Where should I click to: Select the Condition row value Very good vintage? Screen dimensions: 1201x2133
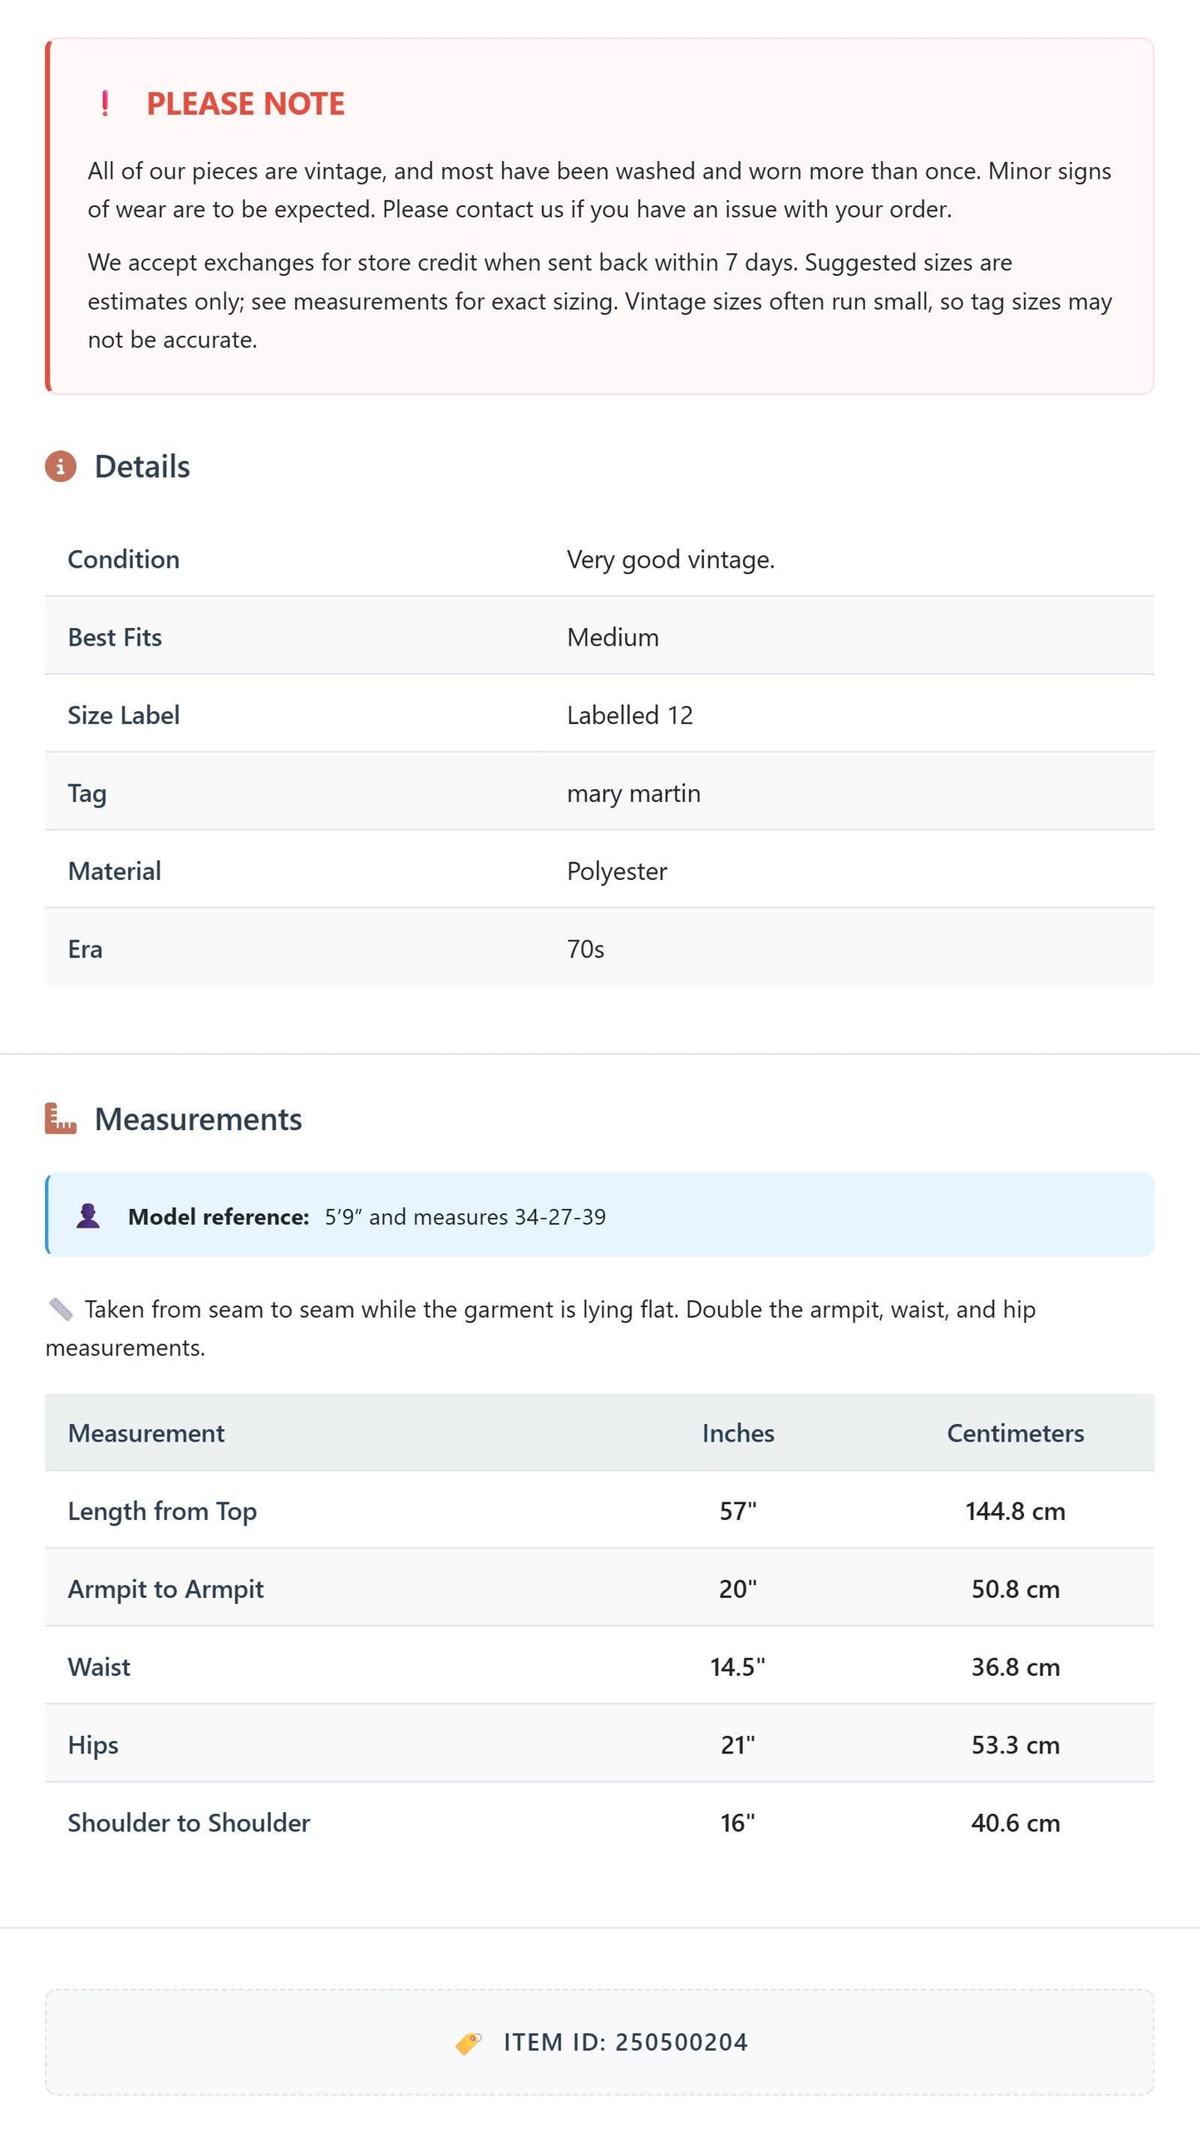(672, 560)
